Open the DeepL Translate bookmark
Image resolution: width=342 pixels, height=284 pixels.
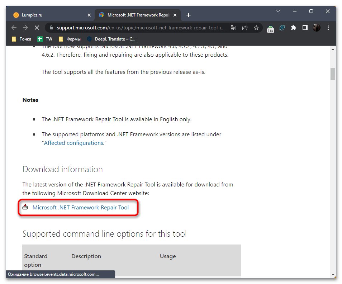111,39
